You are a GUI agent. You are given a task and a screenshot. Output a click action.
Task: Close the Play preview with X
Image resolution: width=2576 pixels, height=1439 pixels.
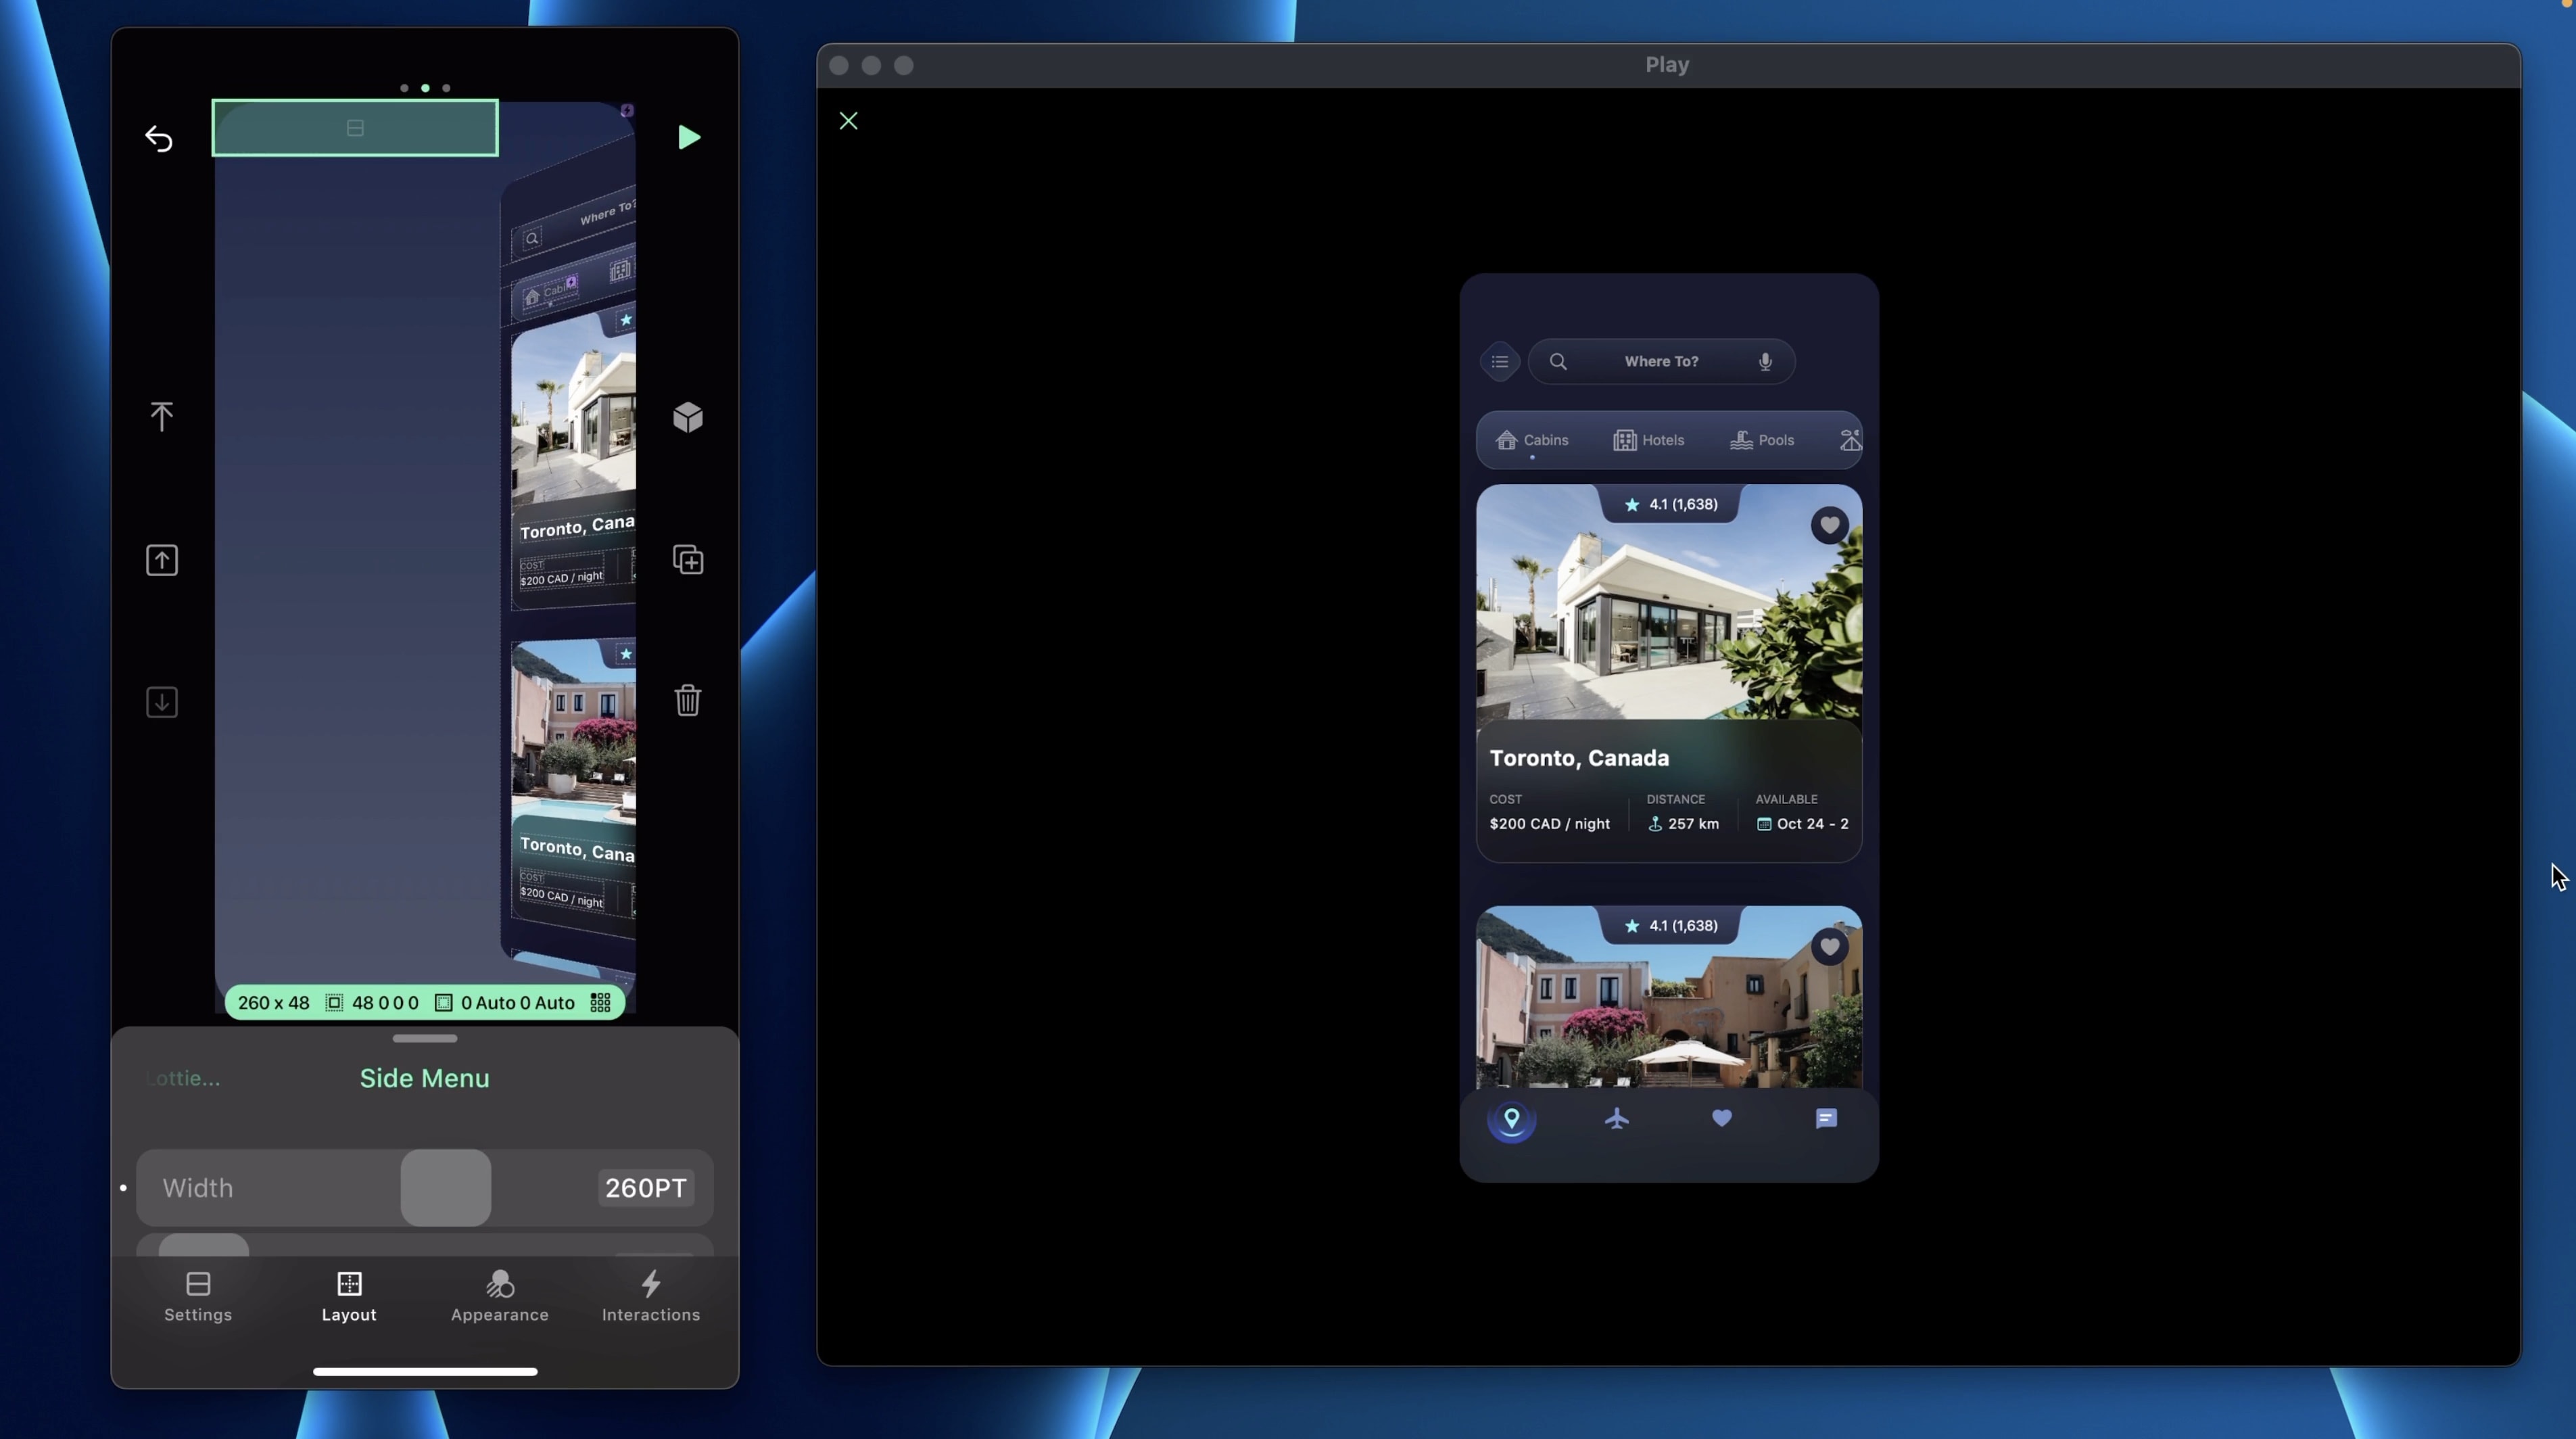tap(848, 121)
